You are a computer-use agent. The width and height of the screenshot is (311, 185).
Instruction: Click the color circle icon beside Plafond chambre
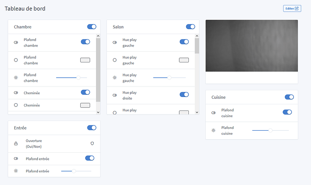pyautogui.click(x=16, y=60)
